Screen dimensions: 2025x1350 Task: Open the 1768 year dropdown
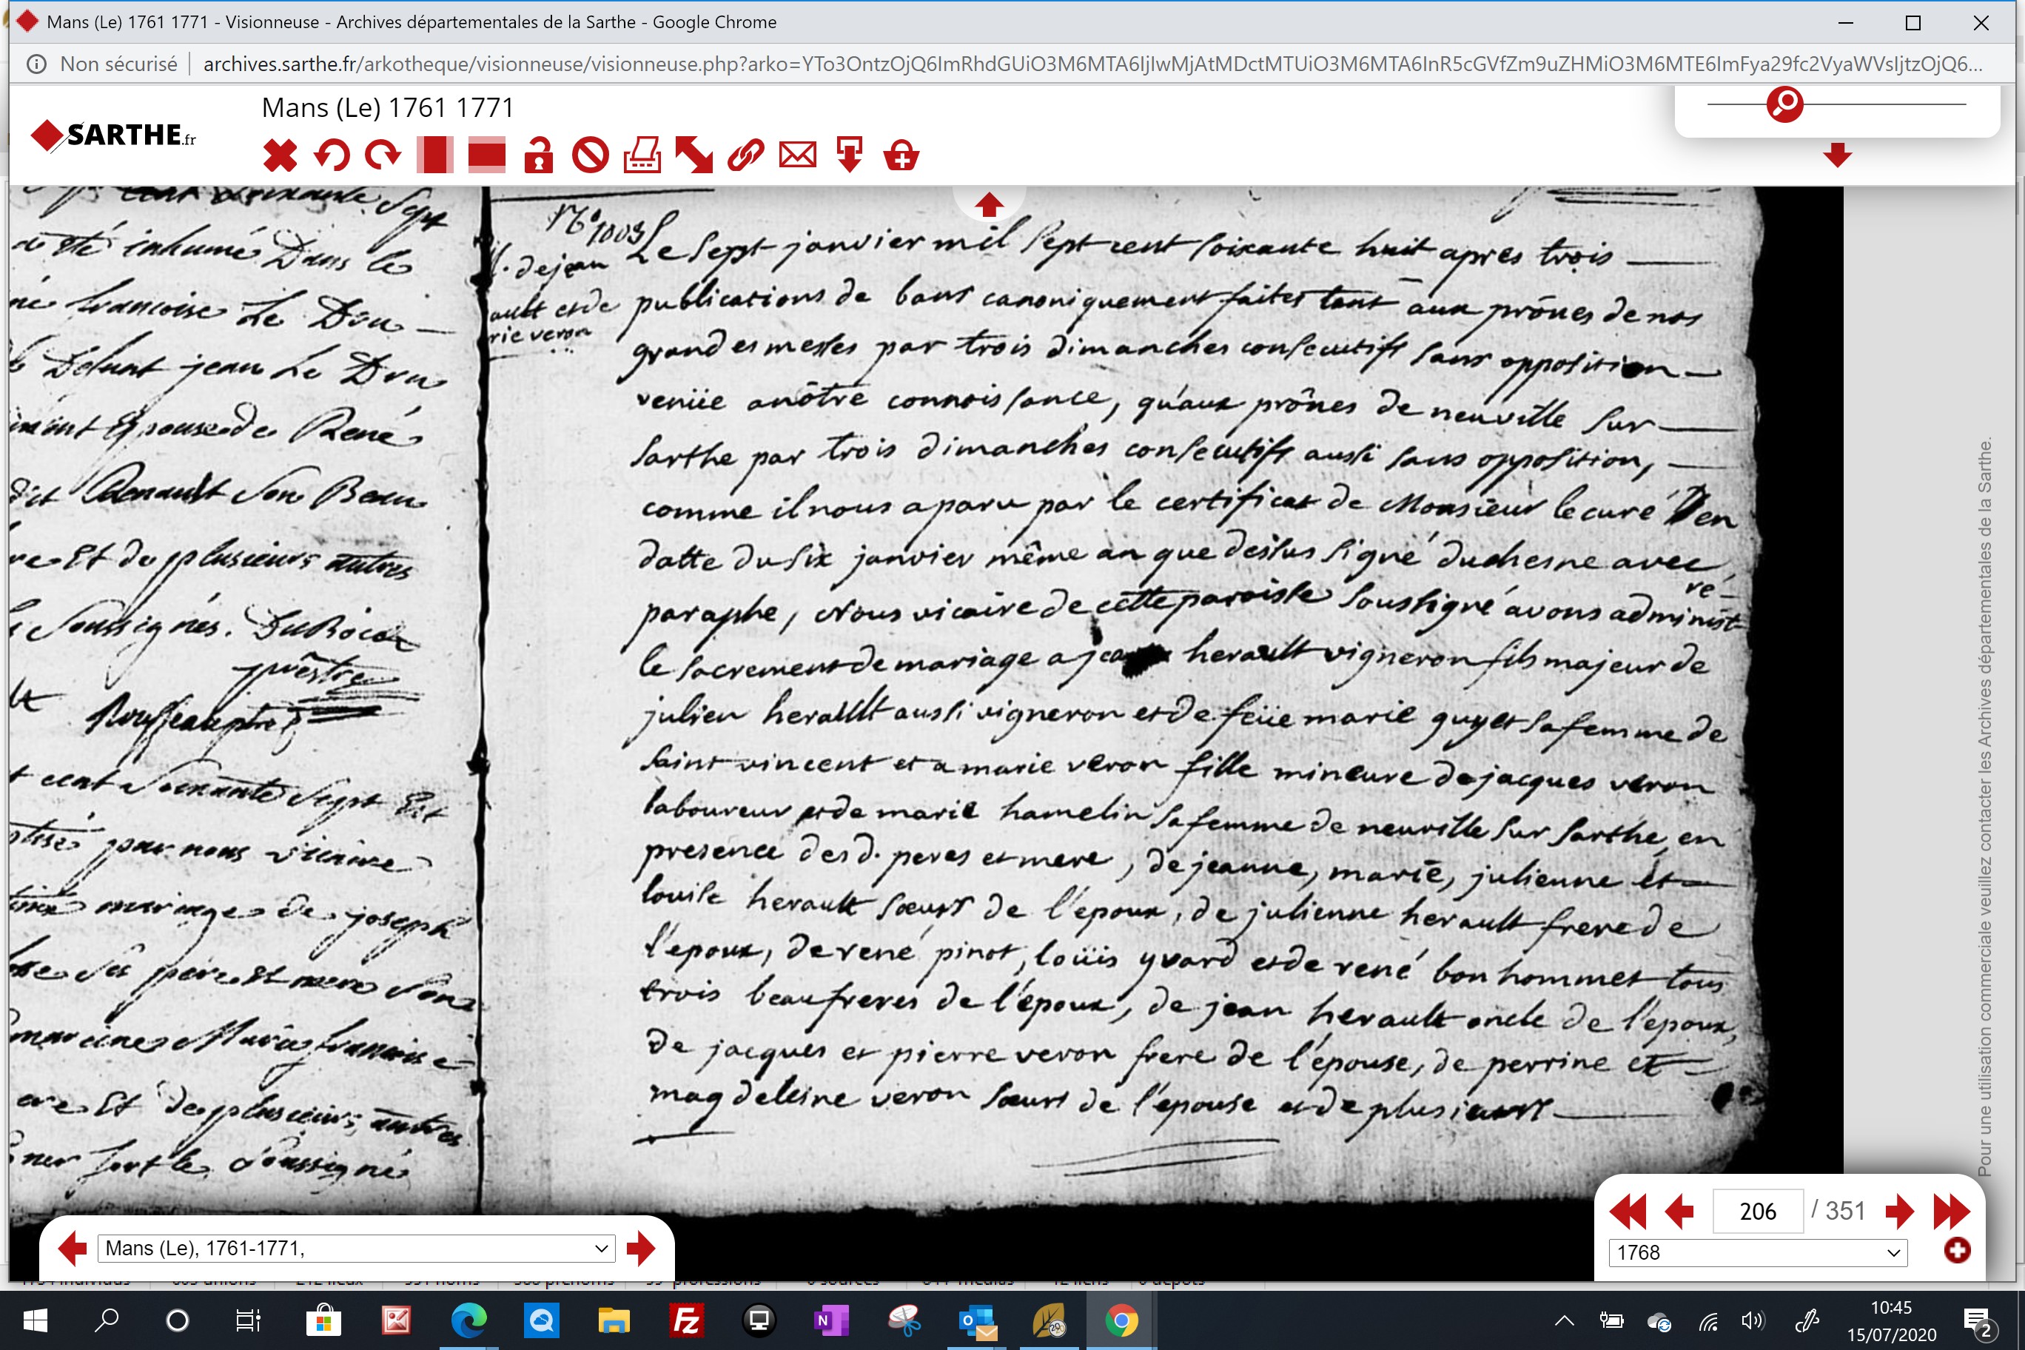1758,1253
